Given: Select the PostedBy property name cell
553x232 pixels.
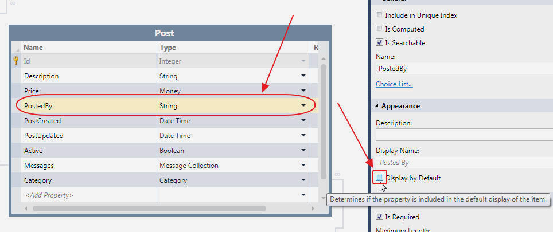Looking at the screenshot, I should coord(88,105).
